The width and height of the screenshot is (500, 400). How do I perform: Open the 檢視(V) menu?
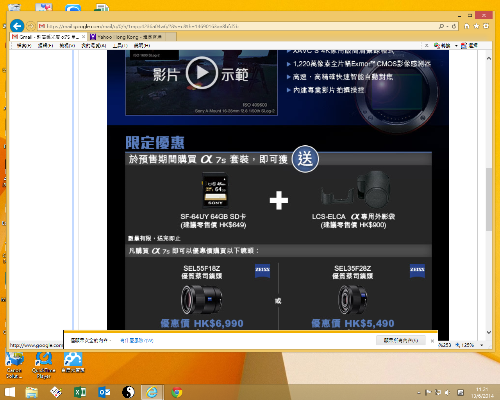pyautogui.click(x=67, y=46)
